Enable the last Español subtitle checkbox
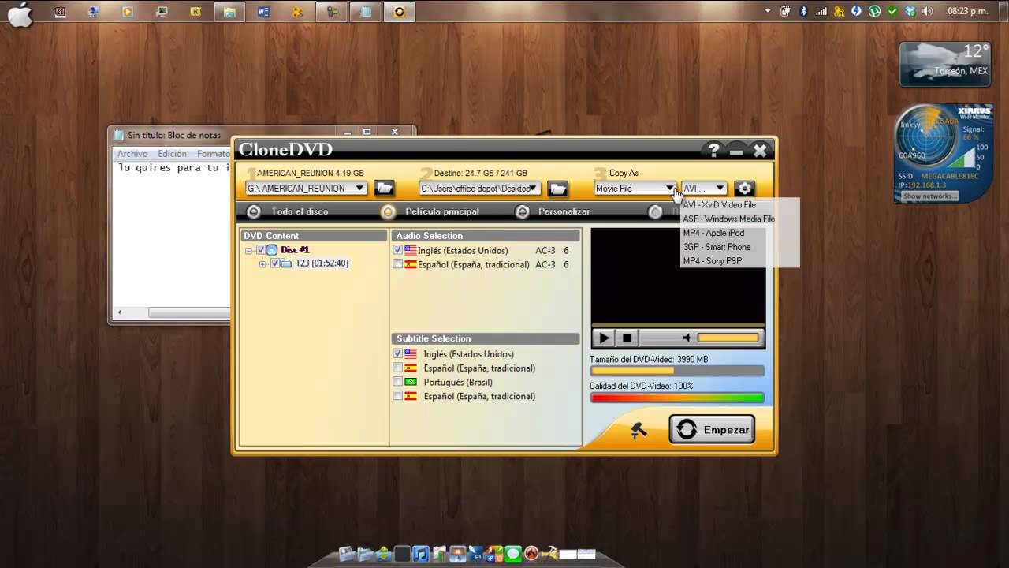1009x568 pixels. click(x=398, y=397)
